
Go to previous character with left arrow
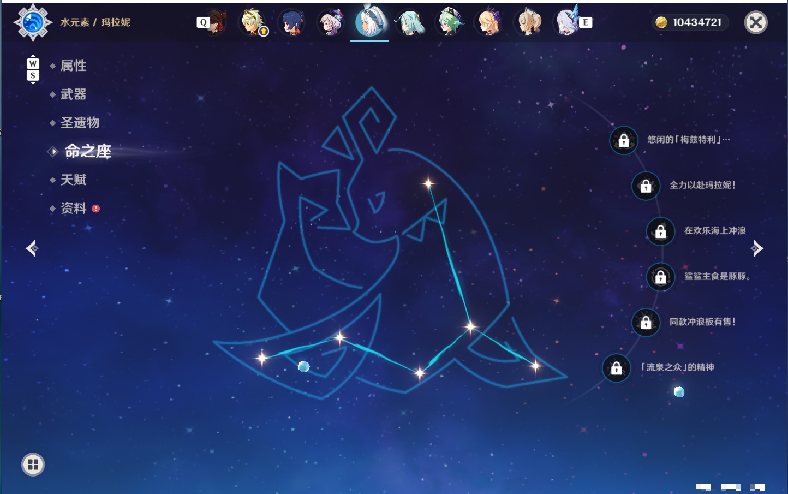click(32, 248)
